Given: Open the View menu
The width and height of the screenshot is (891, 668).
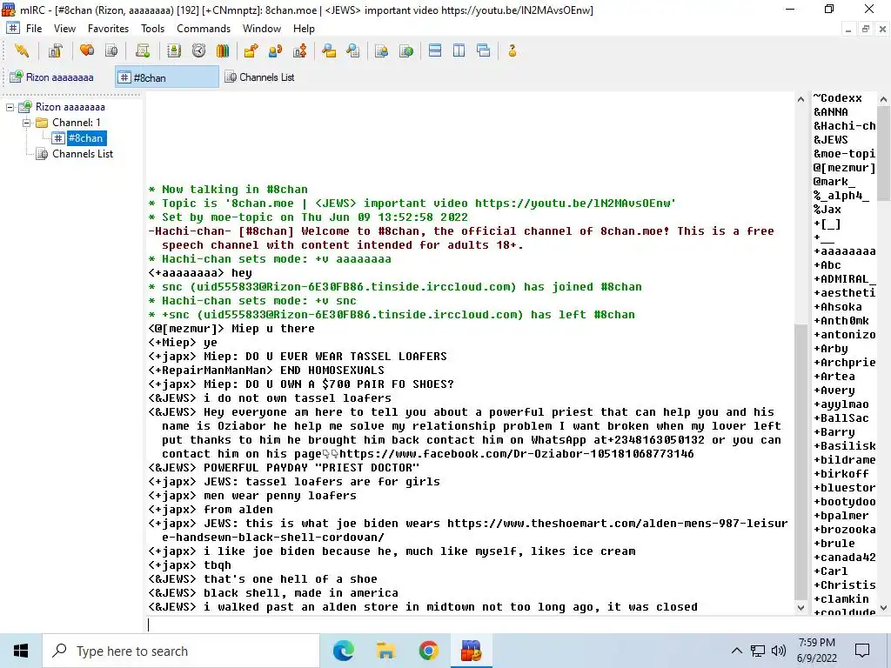Looking at the screenshot, I should coord(64,29).
